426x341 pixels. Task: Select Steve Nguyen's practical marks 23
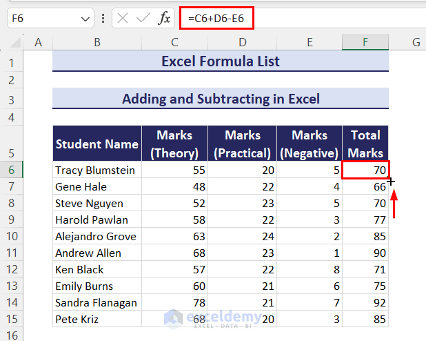243,204
